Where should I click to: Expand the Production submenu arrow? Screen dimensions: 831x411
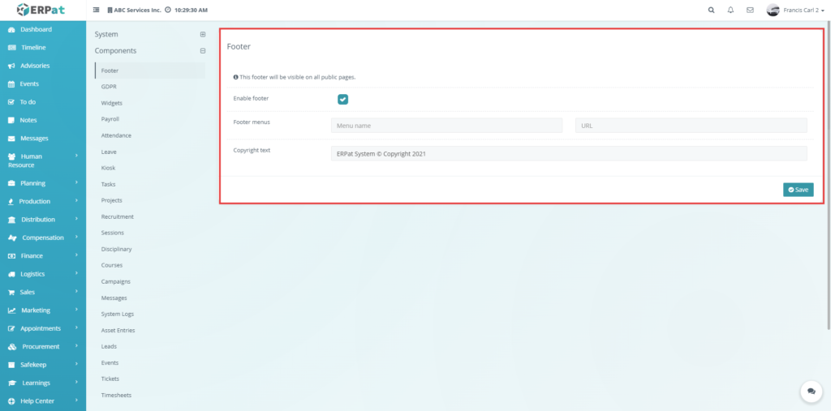click(x=77, y=201)
